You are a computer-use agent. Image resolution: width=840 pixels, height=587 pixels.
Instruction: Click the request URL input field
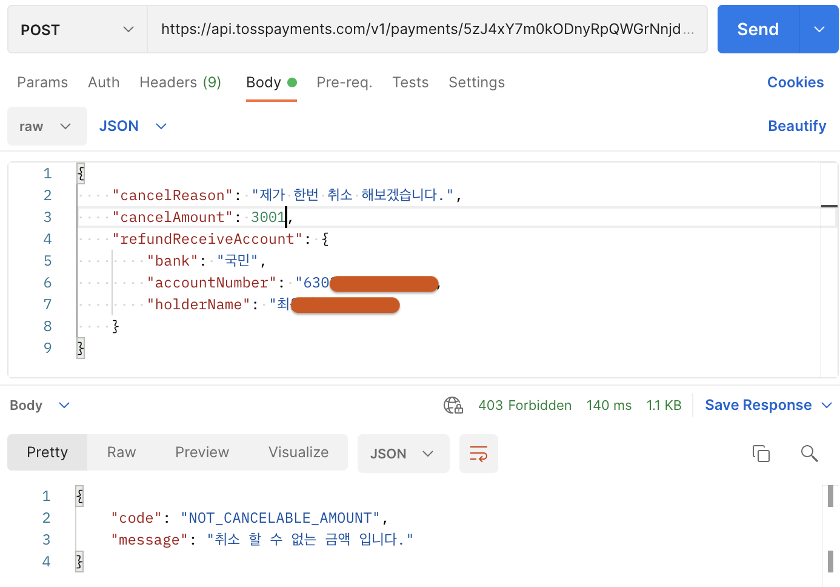click(427, 29)
